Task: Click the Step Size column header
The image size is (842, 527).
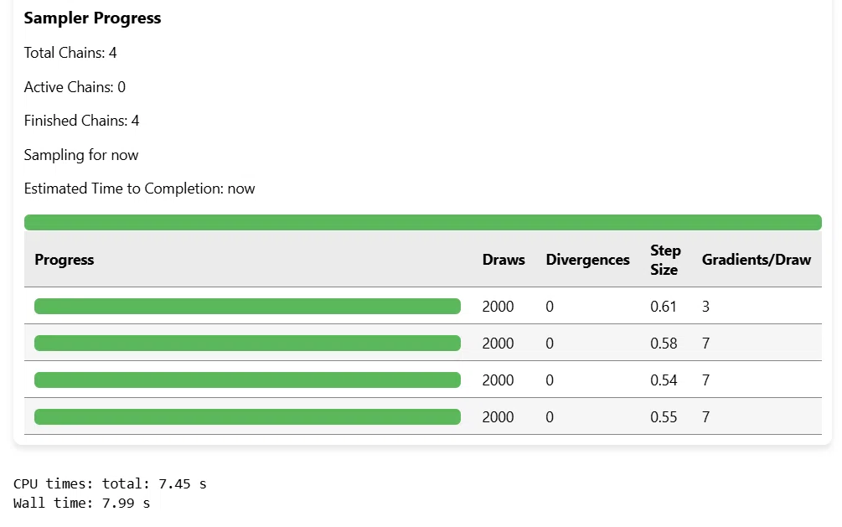Action: click(664, 260)
